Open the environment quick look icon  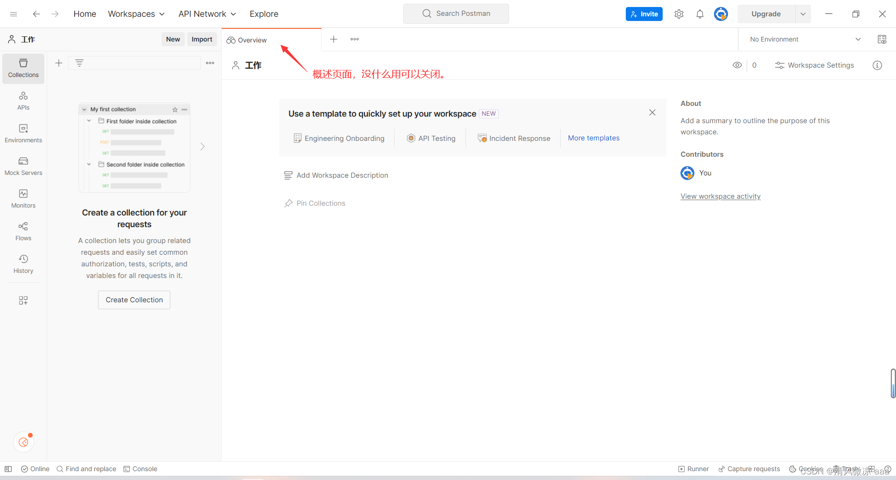point(882,40)
